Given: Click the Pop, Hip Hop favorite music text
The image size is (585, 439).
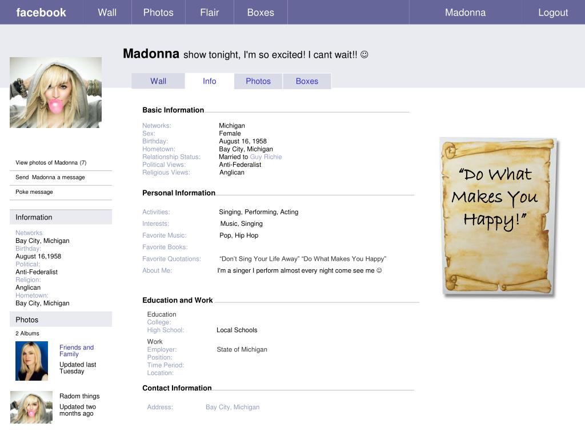Looking at the screenshot, I should coord(239,235).
